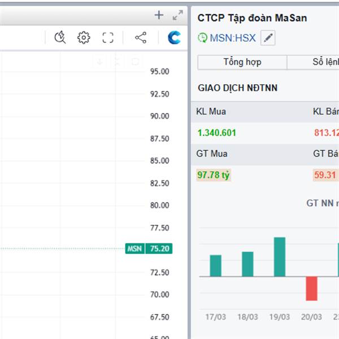Select the 19/03 green bar in chart
This screenshot has width=339, height=339.
point(280,257)
